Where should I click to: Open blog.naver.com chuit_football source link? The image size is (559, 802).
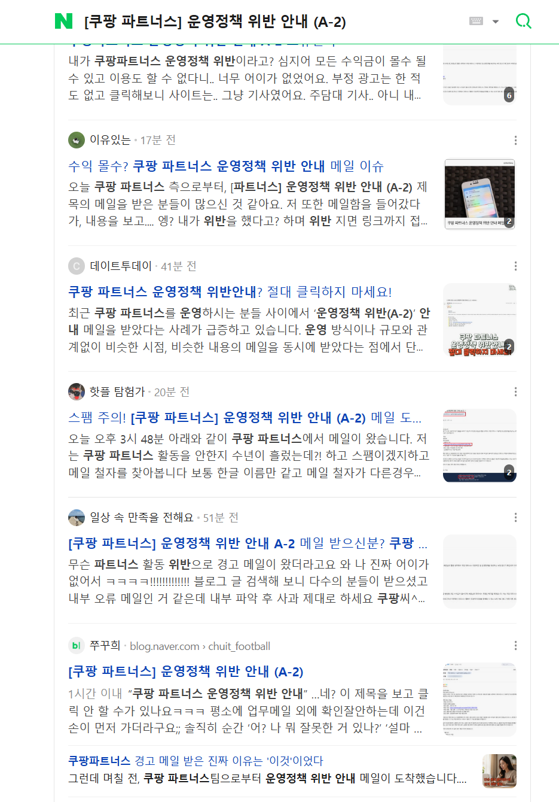200,646
